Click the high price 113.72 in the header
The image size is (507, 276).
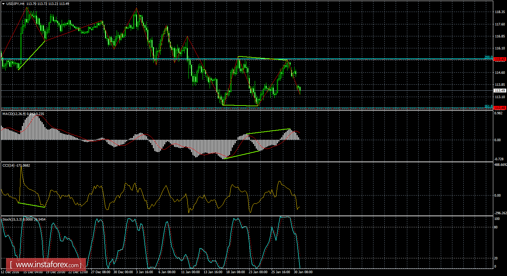(x=43, y=4)
